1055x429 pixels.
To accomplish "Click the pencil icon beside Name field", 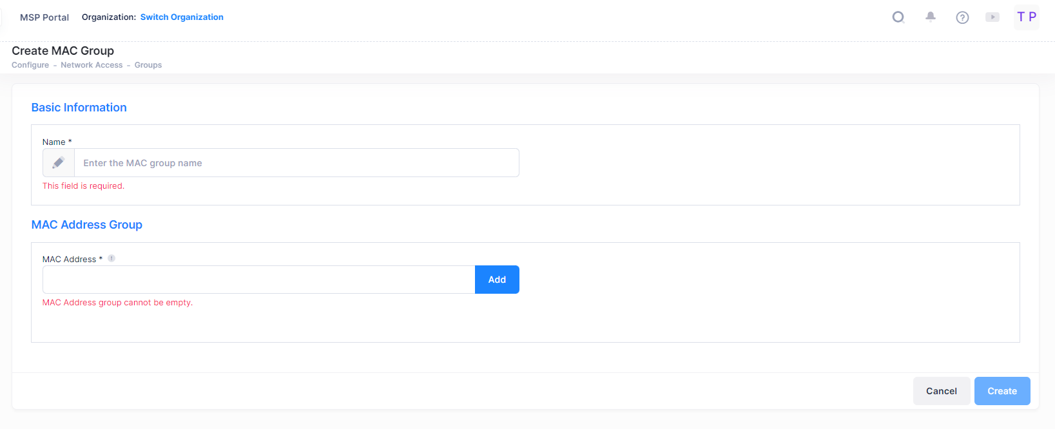I will [x=59, y=163].
